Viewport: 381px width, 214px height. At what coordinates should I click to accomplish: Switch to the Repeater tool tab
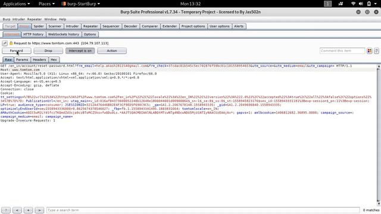pos(90,26)
